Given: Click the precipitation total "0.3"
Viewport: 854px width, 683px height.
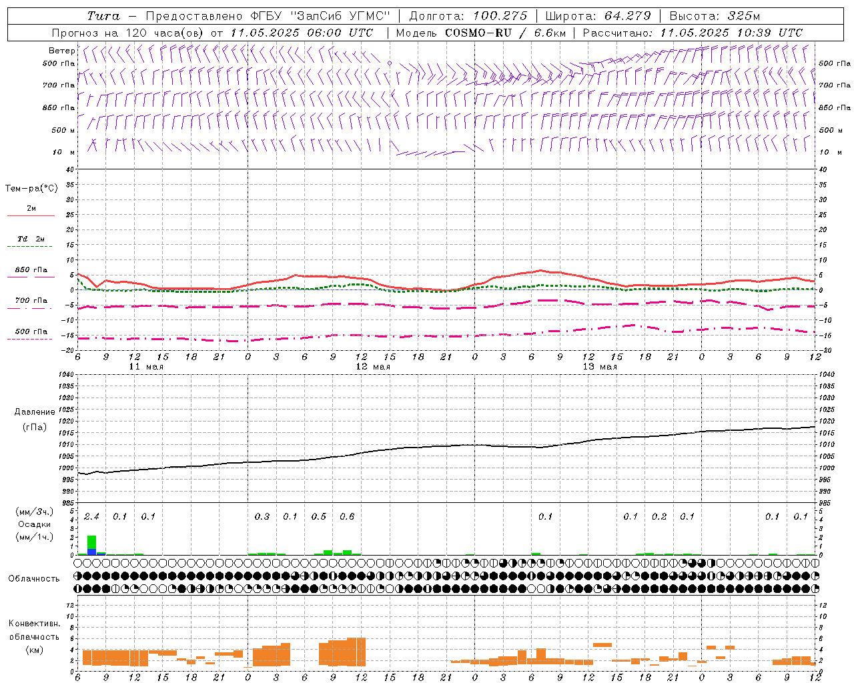Looking at the screenshot, I should click(x=262, y=516).
